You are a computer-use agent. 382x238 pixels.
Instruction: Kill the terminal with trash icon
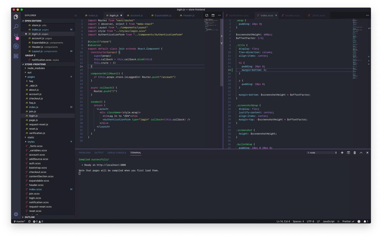pyautogui.click(x=355, y=153)
